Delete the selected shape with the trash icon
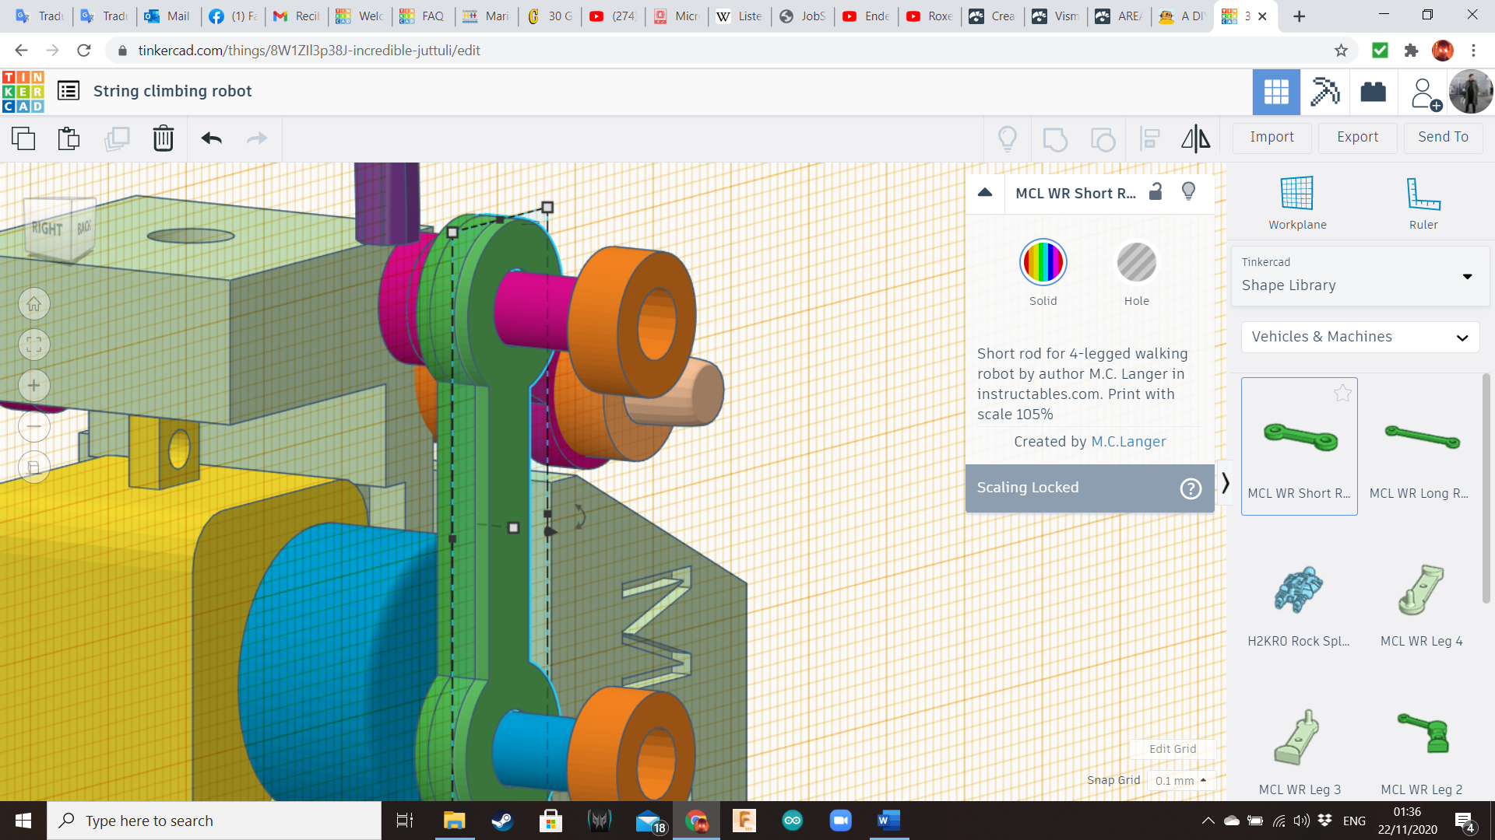1495x840 pixels. 163,138
